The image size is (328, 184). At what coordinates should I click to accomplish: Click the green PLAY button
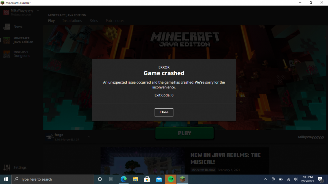click(x=184, y=133)
